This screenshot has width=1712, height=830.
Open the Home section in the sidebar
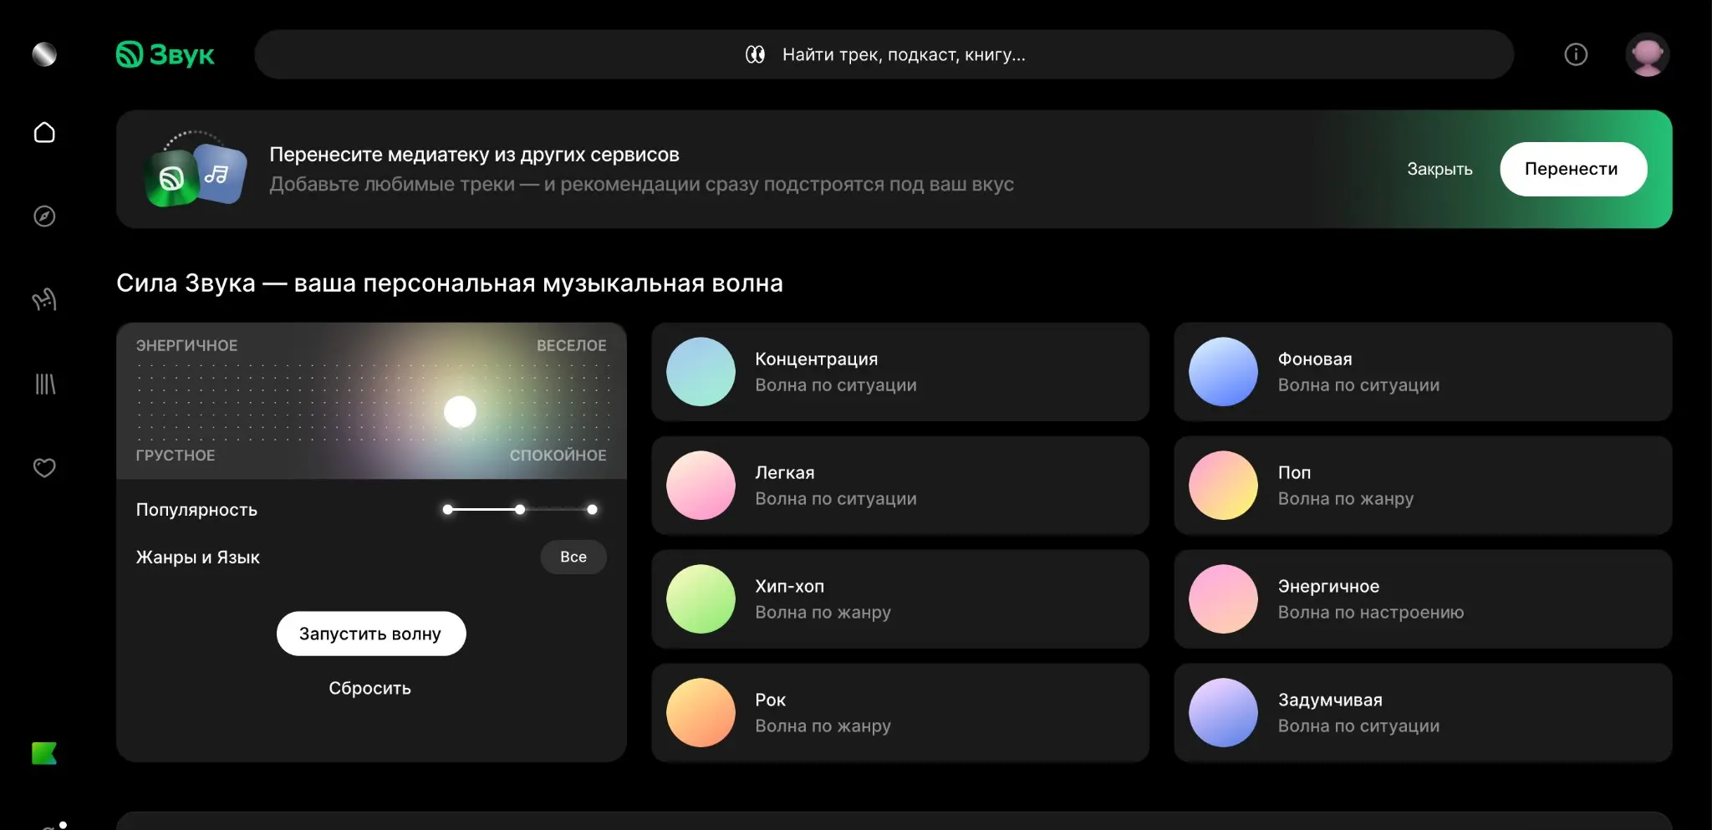44,132
